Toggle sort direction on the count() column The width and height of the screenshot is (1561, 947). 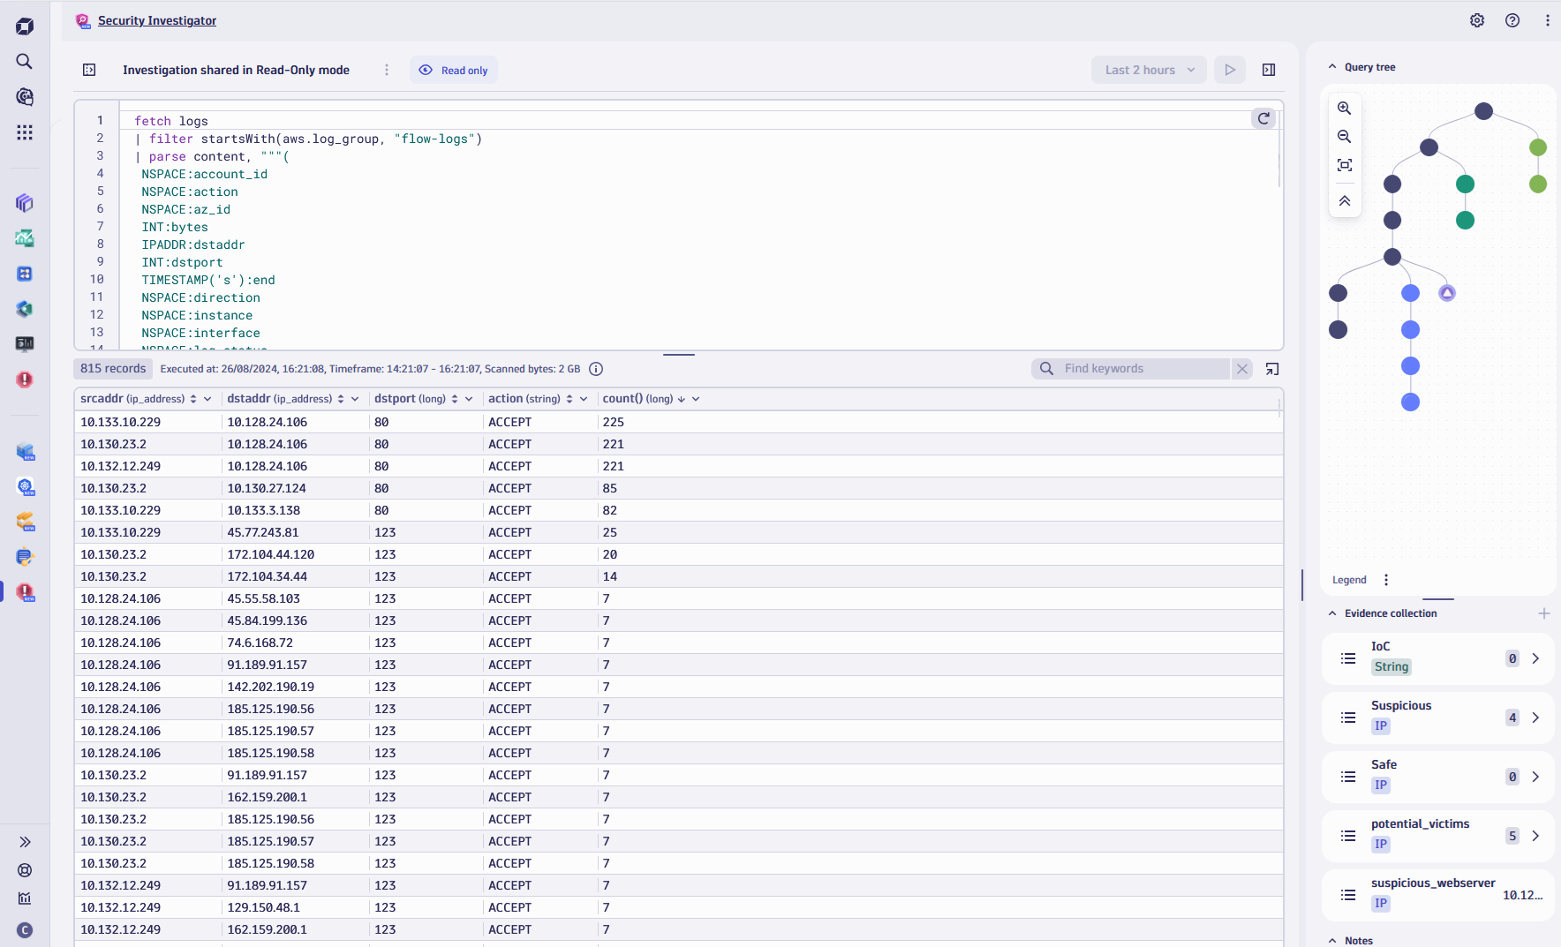pos(681,399)
